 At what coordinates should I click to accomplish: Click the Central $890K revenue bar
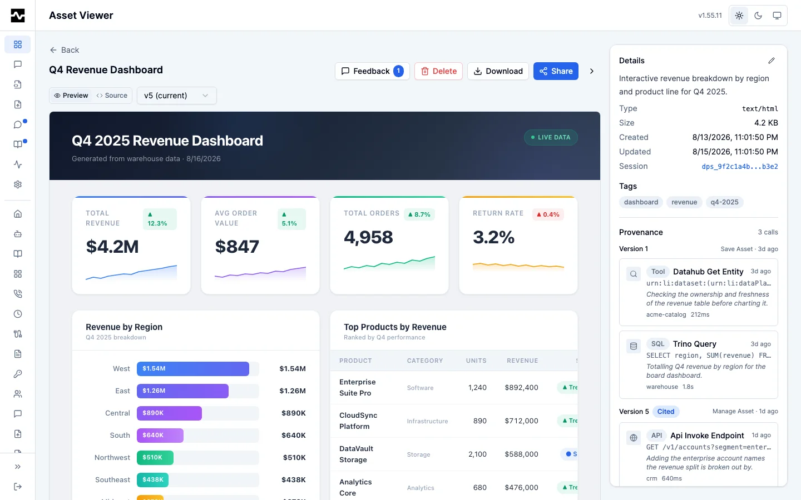[x=169, y=413]
